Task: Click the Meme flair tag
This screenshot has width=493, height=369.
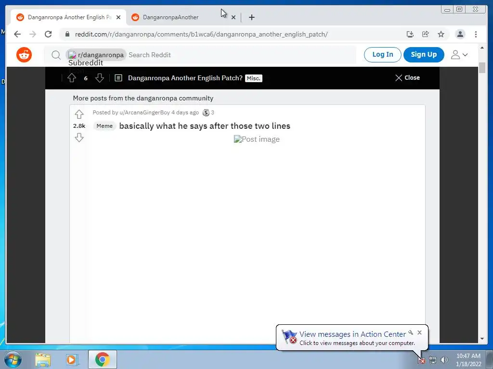Action: 104,126
